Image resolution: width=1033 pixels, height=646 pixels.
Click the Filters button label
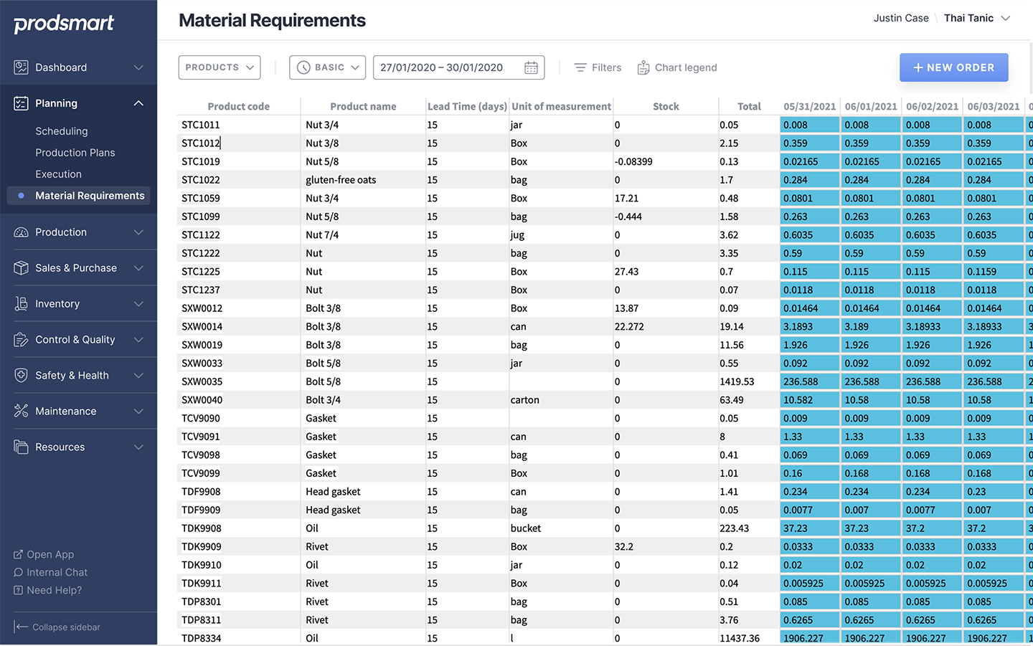click(607, 67)
